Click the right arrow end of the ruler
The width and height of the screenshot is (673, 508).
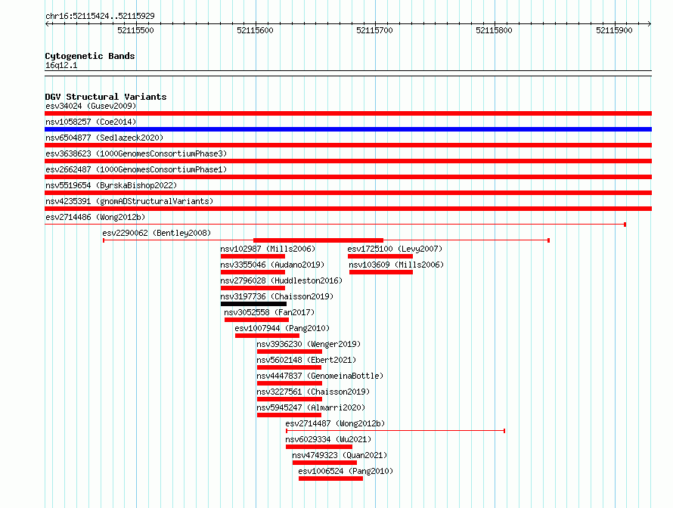[650, 23]
